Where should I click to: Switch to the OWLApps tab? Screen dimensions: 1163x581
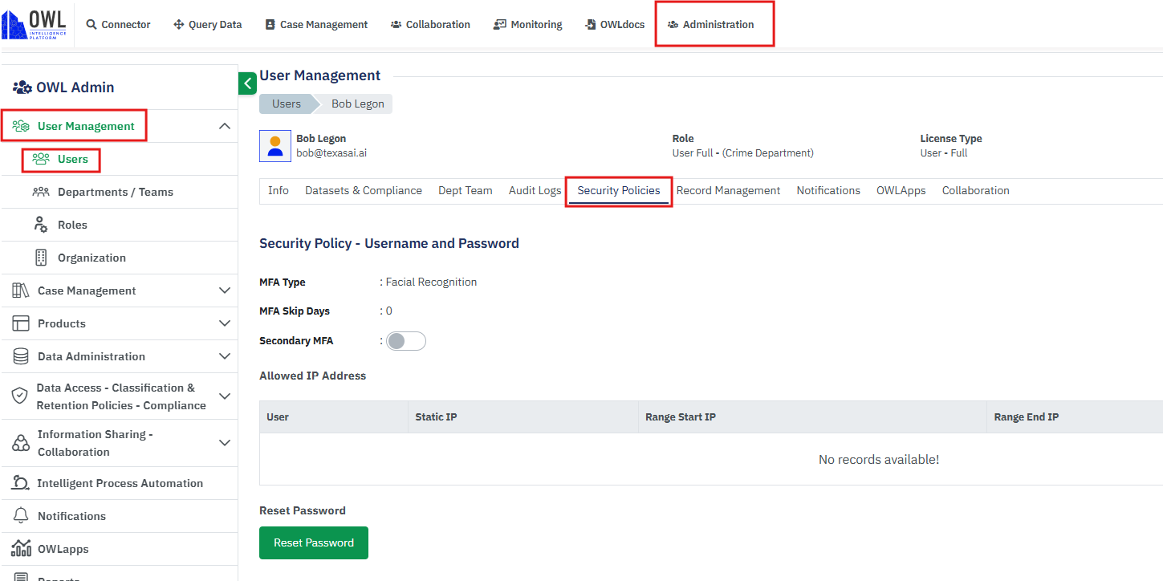click(x=901, y=190)
